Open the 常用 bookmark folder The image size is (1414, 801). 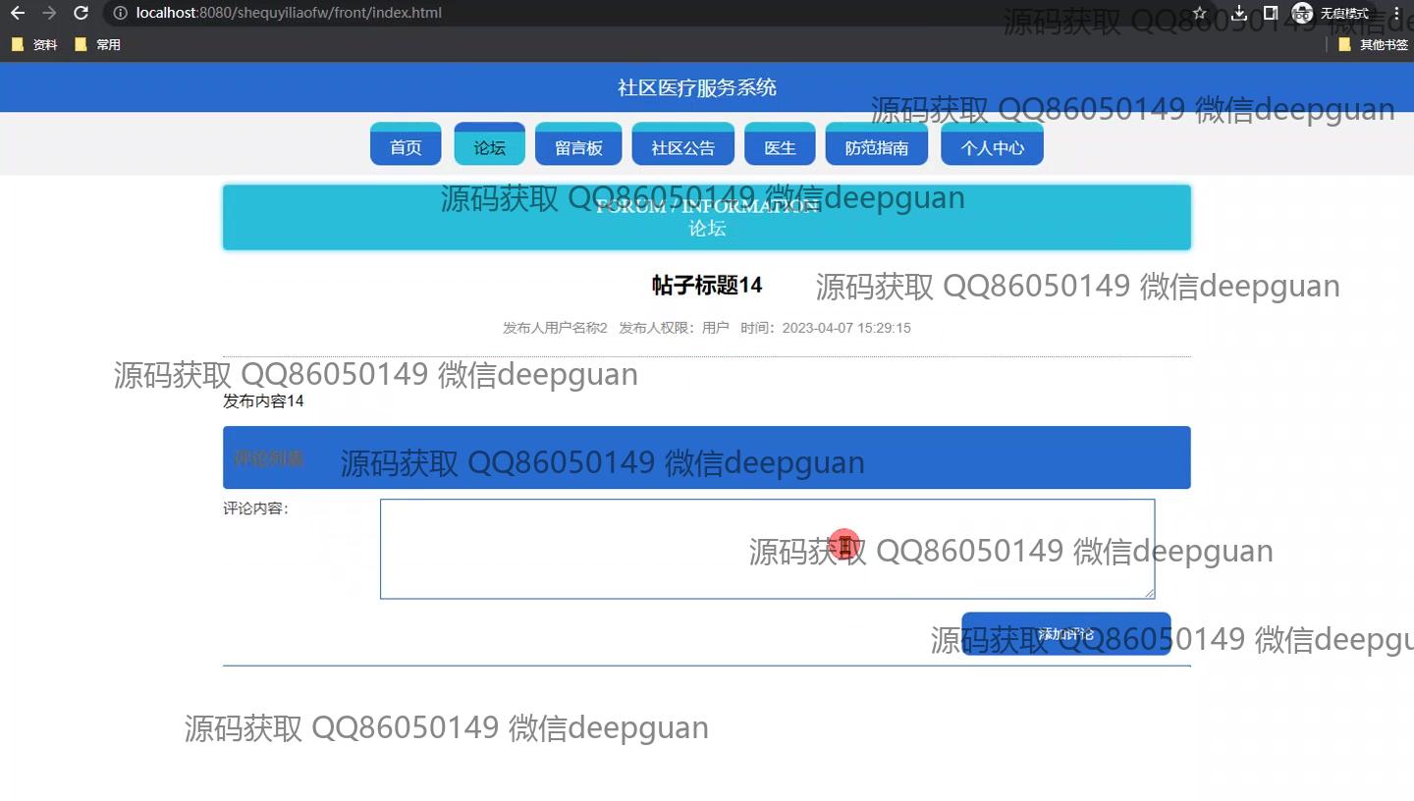[97, 44]
